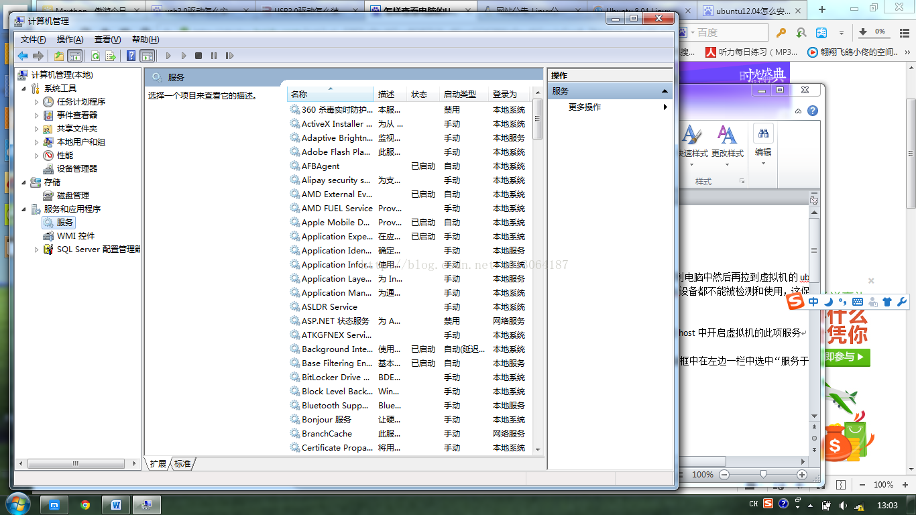Screen dimensions: 916x515
Task: Toggle the Show/Hide Console Tree button
Action: (75, 56)
